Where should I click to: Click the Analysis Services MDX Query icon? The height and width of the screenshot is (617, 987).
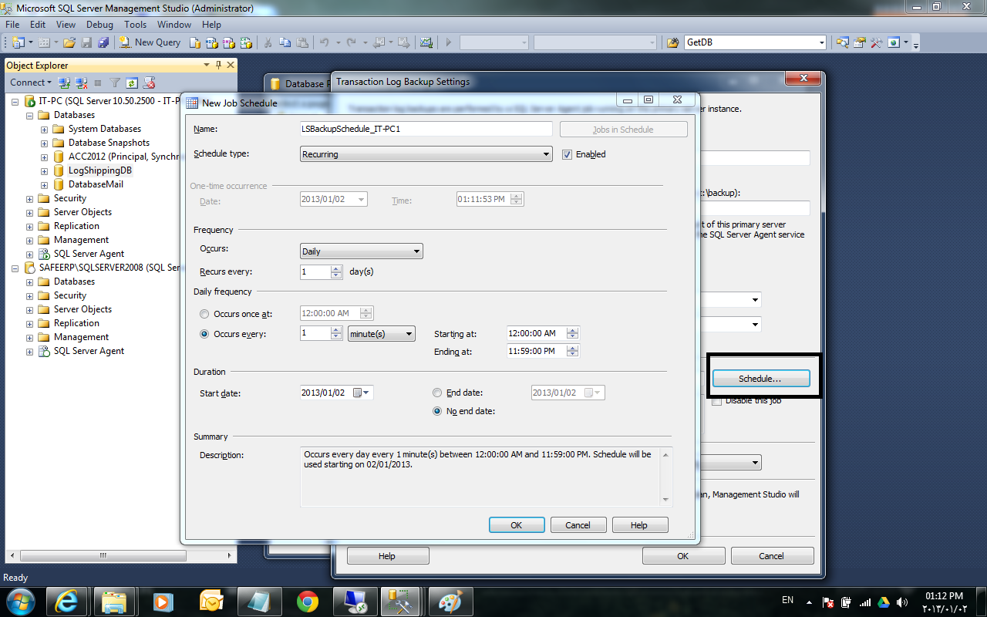tap(212, 42)
